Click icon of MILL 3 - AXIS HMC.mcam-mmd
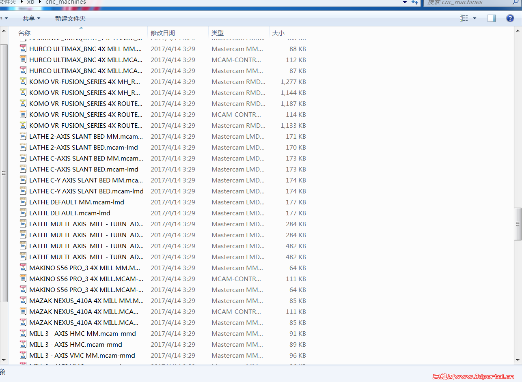The image size is (522, 382). tap(24, 344)
